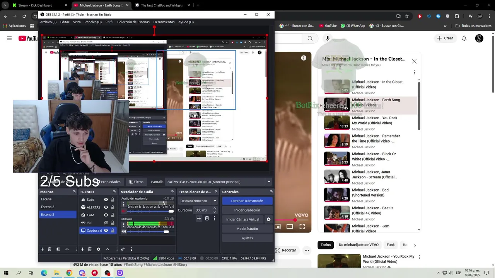Screen dimensions: 495x278
Task: Open YouTube notifications bell
Action: [464, 38]
